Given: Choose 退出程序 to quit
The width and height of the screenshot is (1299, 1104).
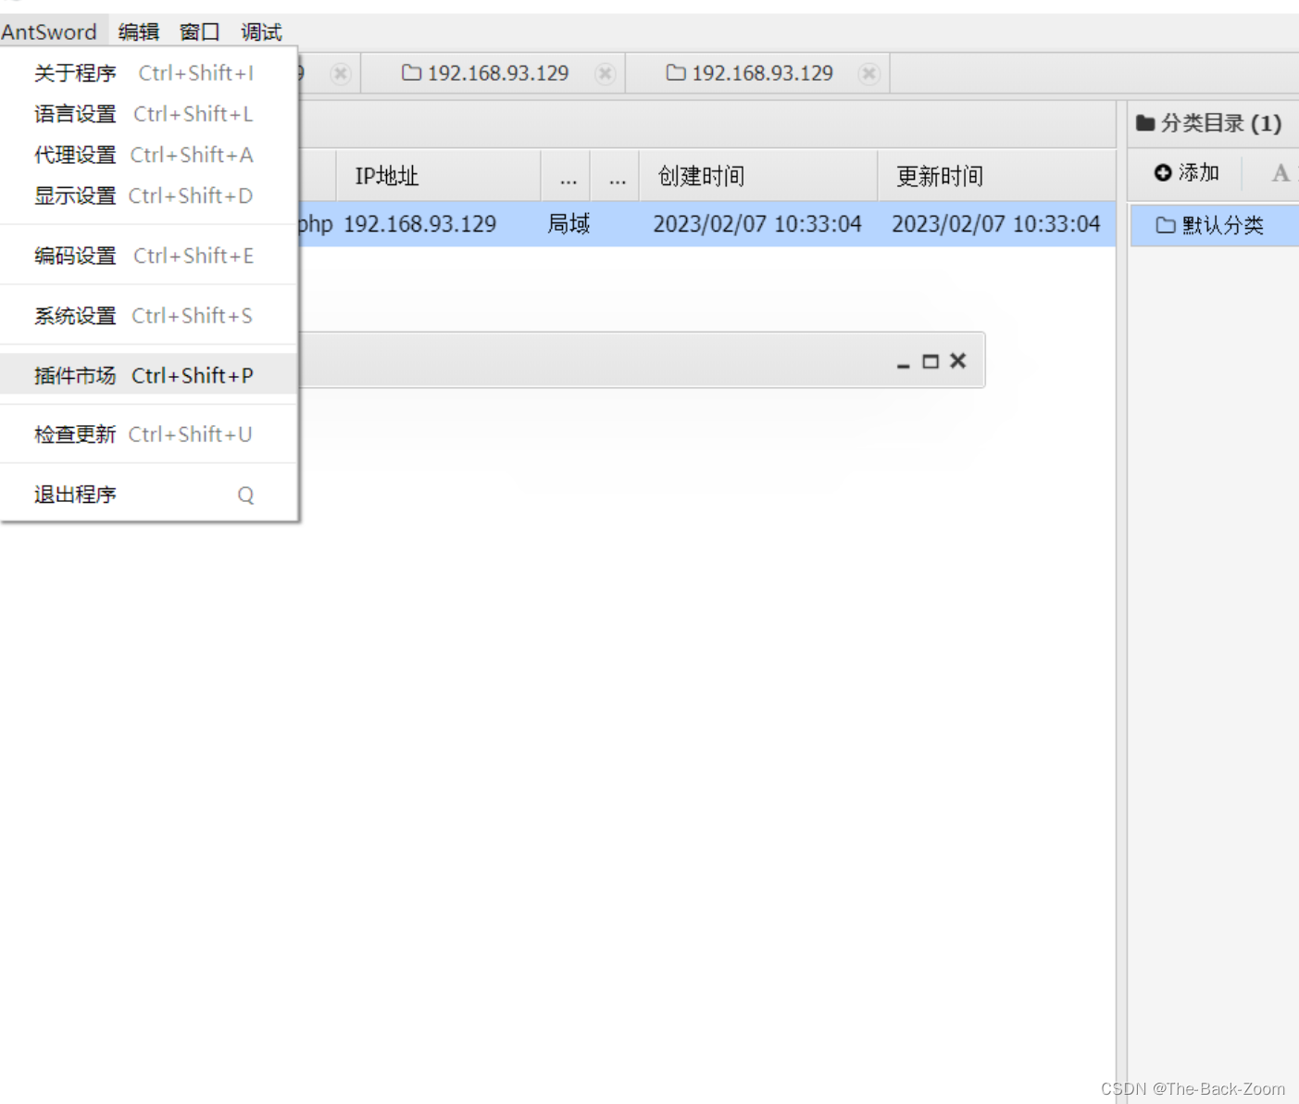Looking at the screenshot, I should click(x=148, y=495).
